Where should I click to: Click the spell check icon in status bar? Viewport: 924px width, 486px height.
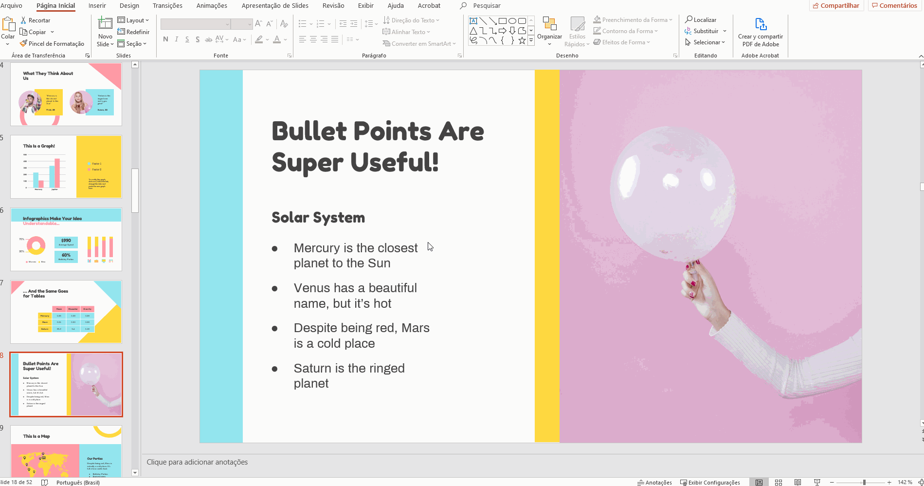pyautogui.click(x=45, y=482)
